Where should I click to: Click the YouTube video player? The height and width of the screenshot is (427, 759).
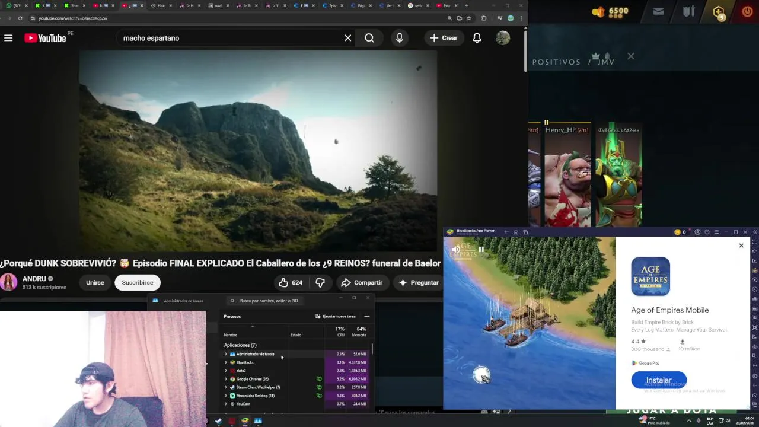point(258,151)
